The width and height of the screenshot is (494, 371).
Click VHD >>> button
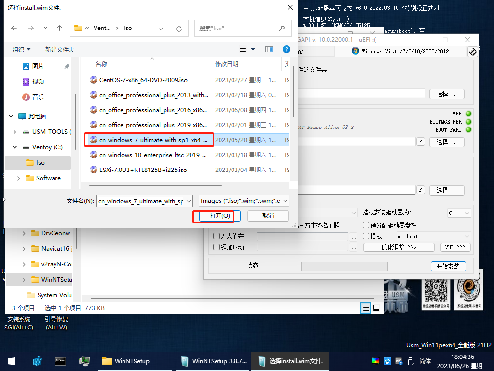coord(455,247)
